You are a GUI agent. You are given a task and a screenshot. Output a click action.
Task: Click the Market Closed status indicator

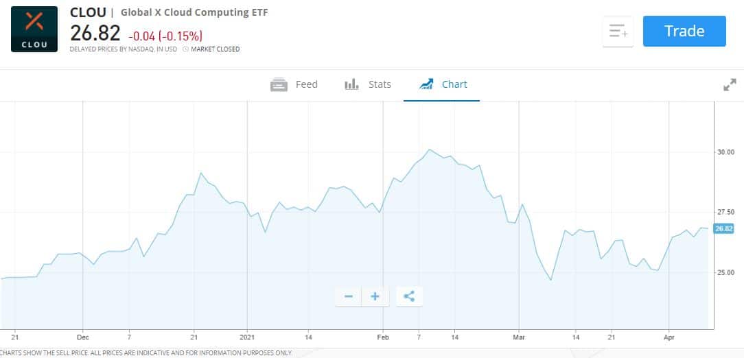pos(211,49)
